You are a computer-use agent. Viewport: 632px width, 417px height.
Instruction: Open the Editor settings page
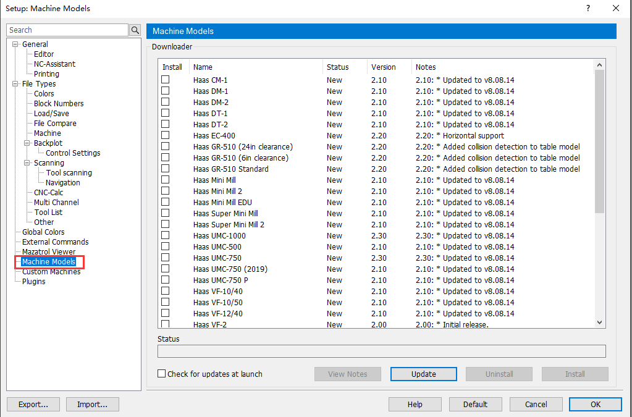pos(43,54)
